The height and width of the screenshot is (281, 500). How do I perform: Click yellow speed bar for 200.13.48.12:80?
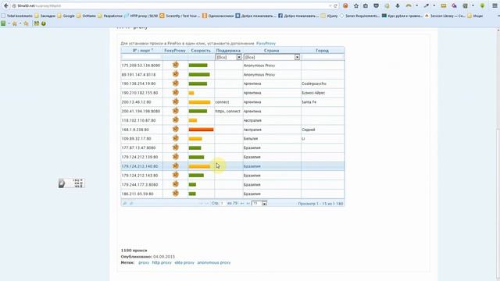click(200, 102)
